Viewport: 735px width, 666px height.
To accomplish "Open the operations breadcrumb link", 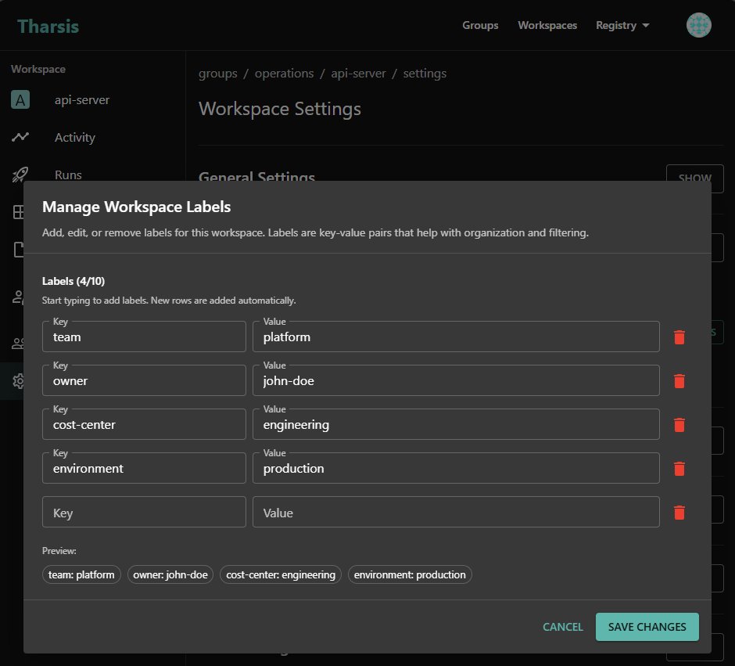I will 284,73.
